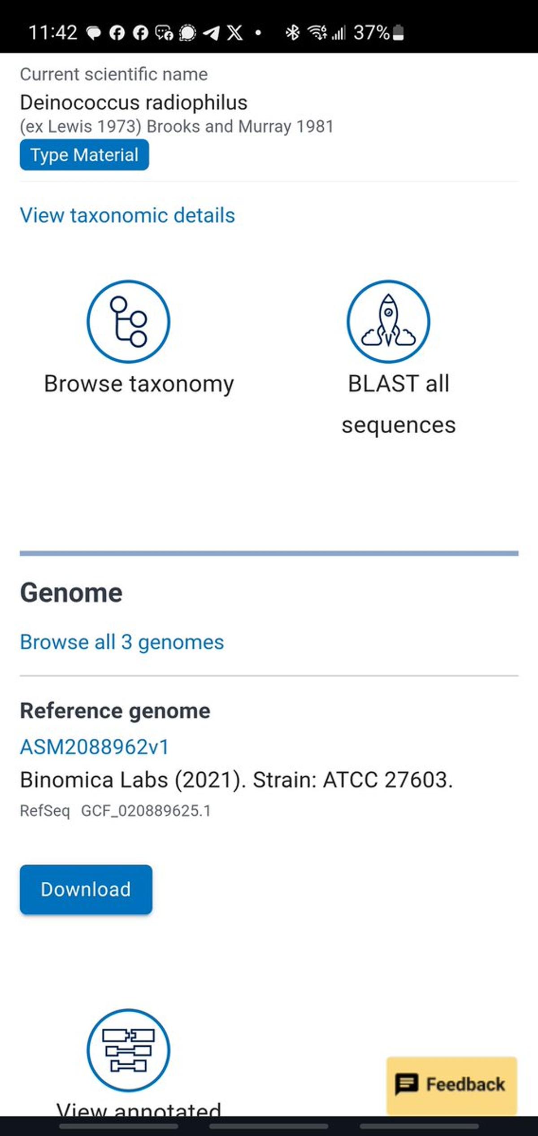Screen dimensions: 538x1136
Task: Tap the middle home pill in navigation bar
Action: pos(269,1126)
